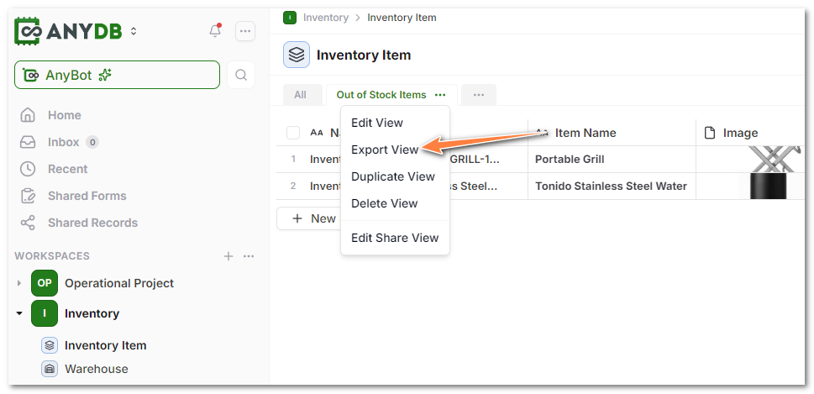This screenshot has width=814, height=394.
Task: Open Workspaces more options dots
Action: 249,256
